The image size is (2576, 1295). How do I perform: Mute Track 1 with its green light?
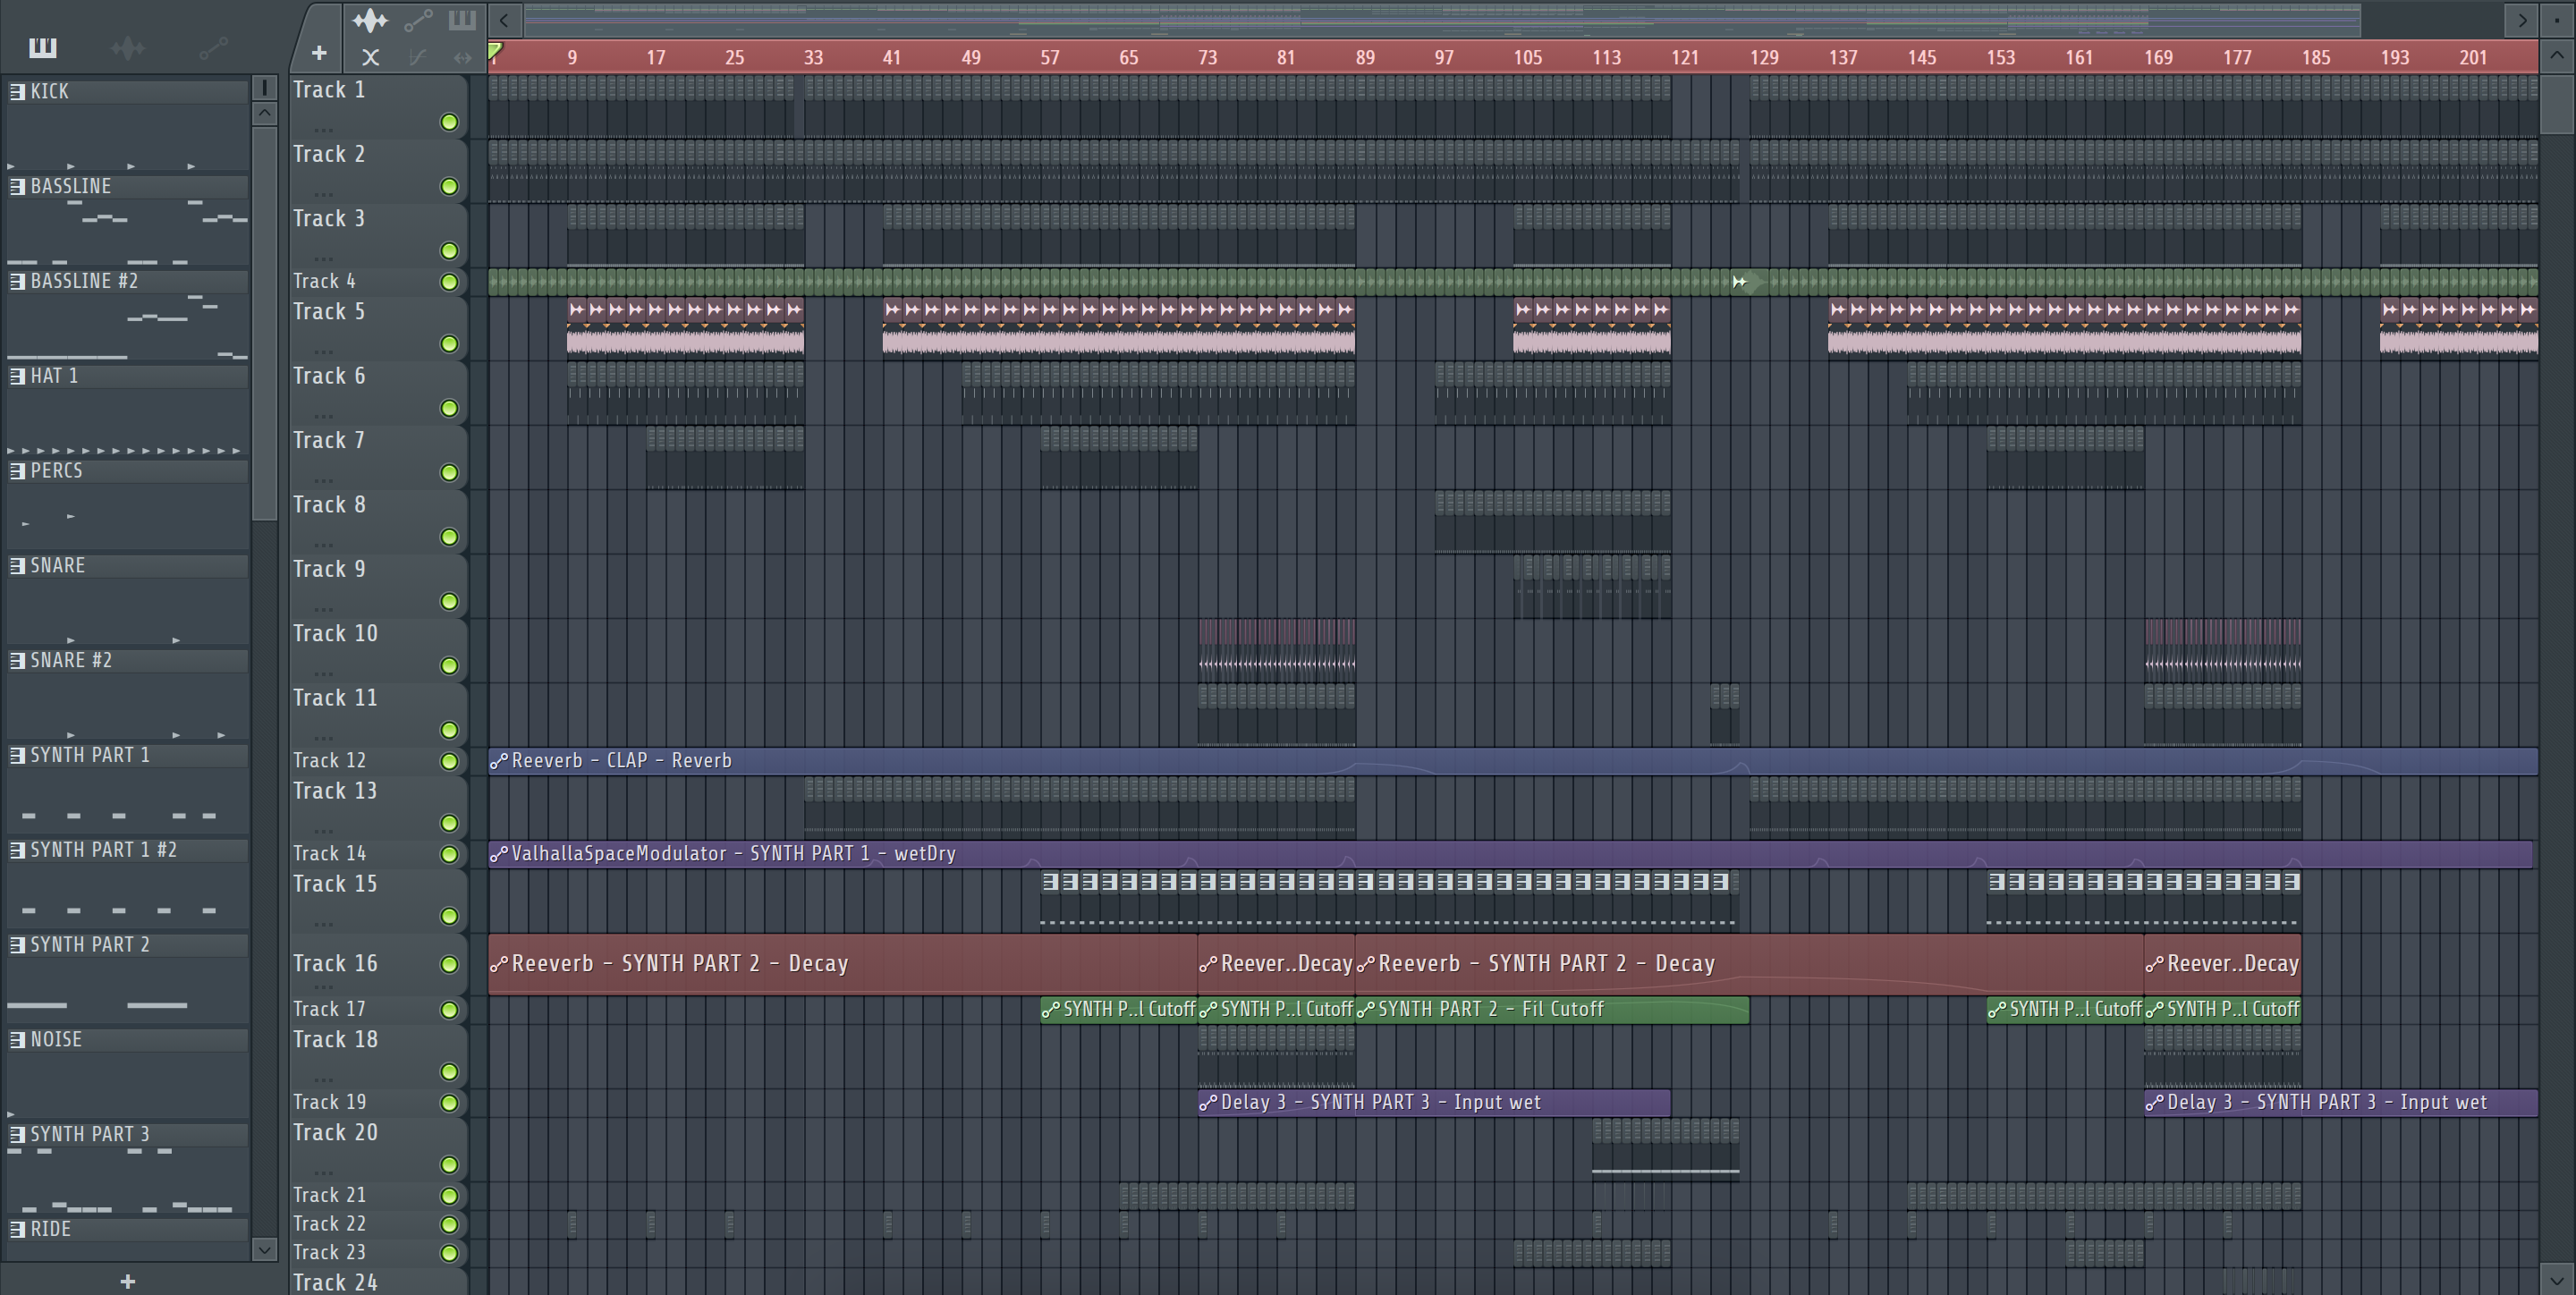coord(449,122)
